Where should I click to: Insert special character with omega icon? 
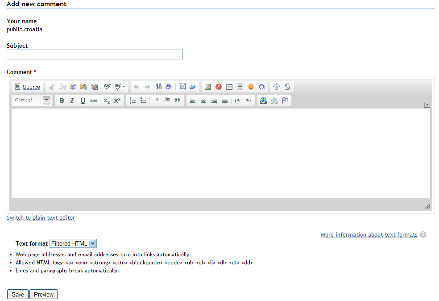[x=261, y=87]
